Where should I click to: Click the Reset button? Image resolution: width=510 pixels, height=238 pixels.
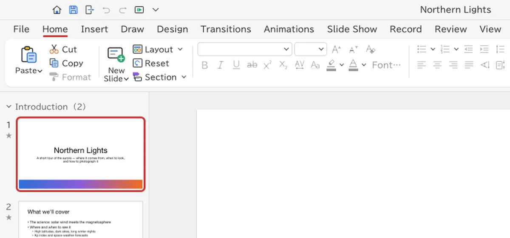click(x=151, y=63)
